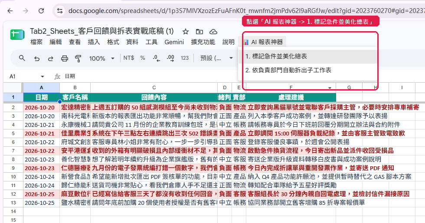
Task: Click the select-all corner box
Action: click(13, 87)
